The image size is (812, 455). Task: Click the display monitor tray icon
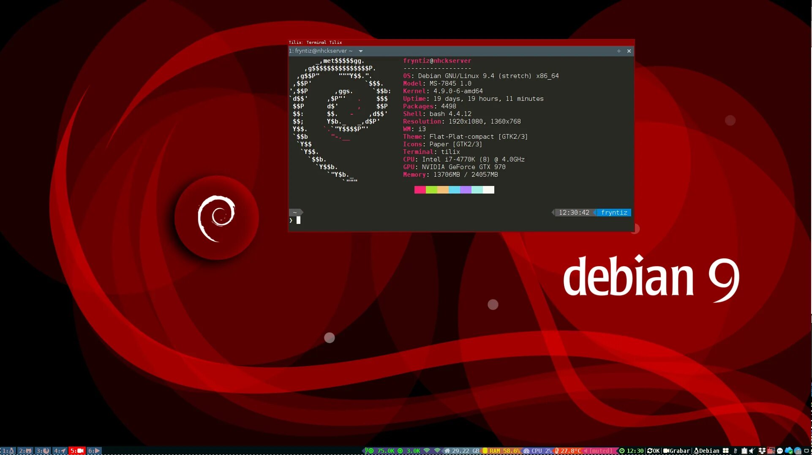click(807, 451)
